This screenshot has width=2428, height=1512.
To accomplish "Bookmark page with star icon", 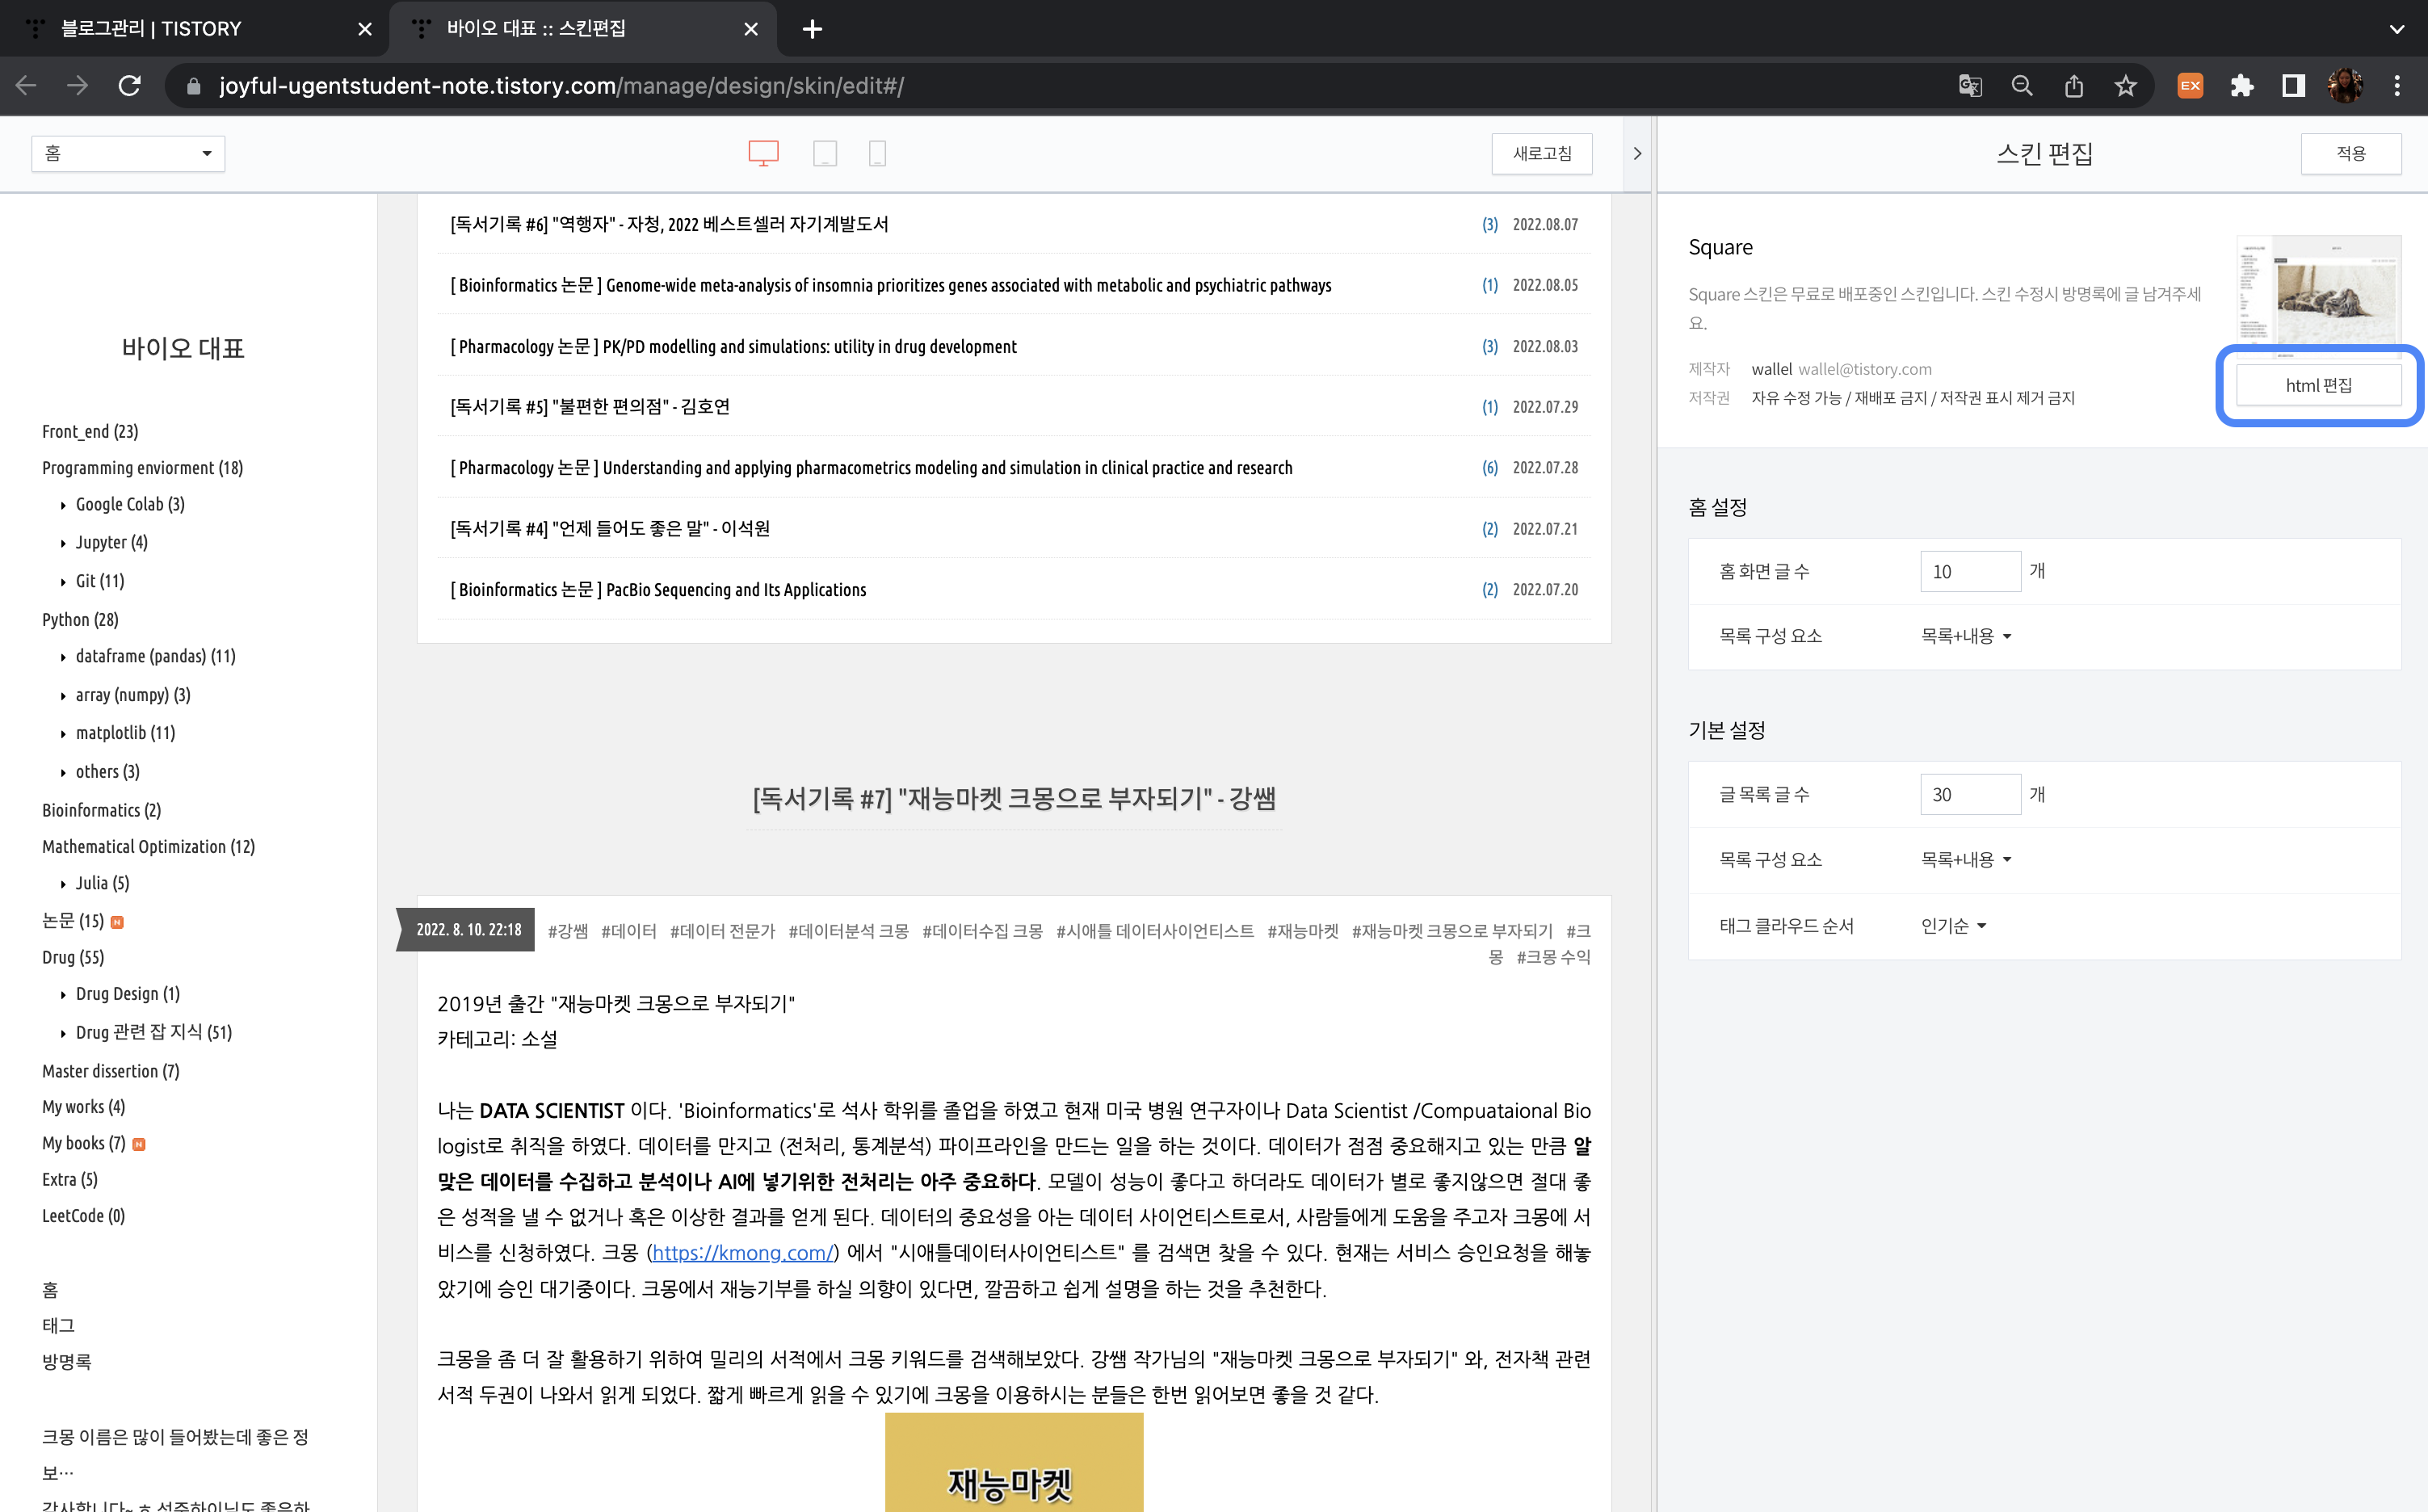I will tap(2126, 86).
